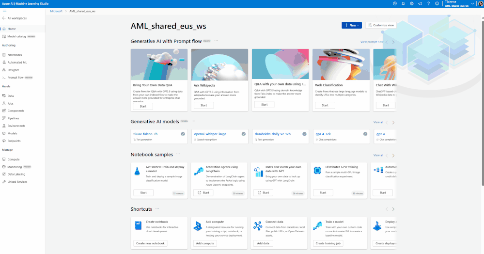The width and height of the screenshot is (484, 254).
Task: Open the Notebooks icon in sidebar
Action: click(x=4, y=55)
